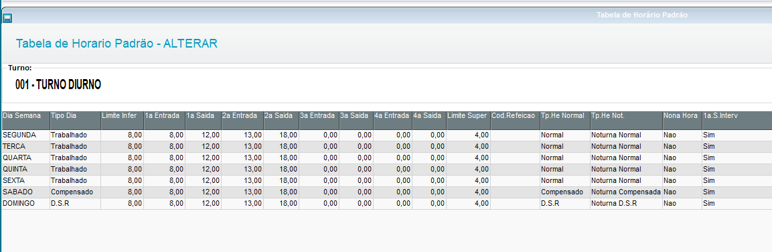Screen dimensions: 772x252
Task: Select the DOMINGO row
Action: [x=387, y=203]
